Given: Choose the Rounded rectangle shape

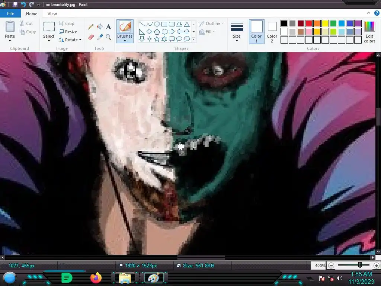Looking at the screenshot, I should (x=172, y=24).
